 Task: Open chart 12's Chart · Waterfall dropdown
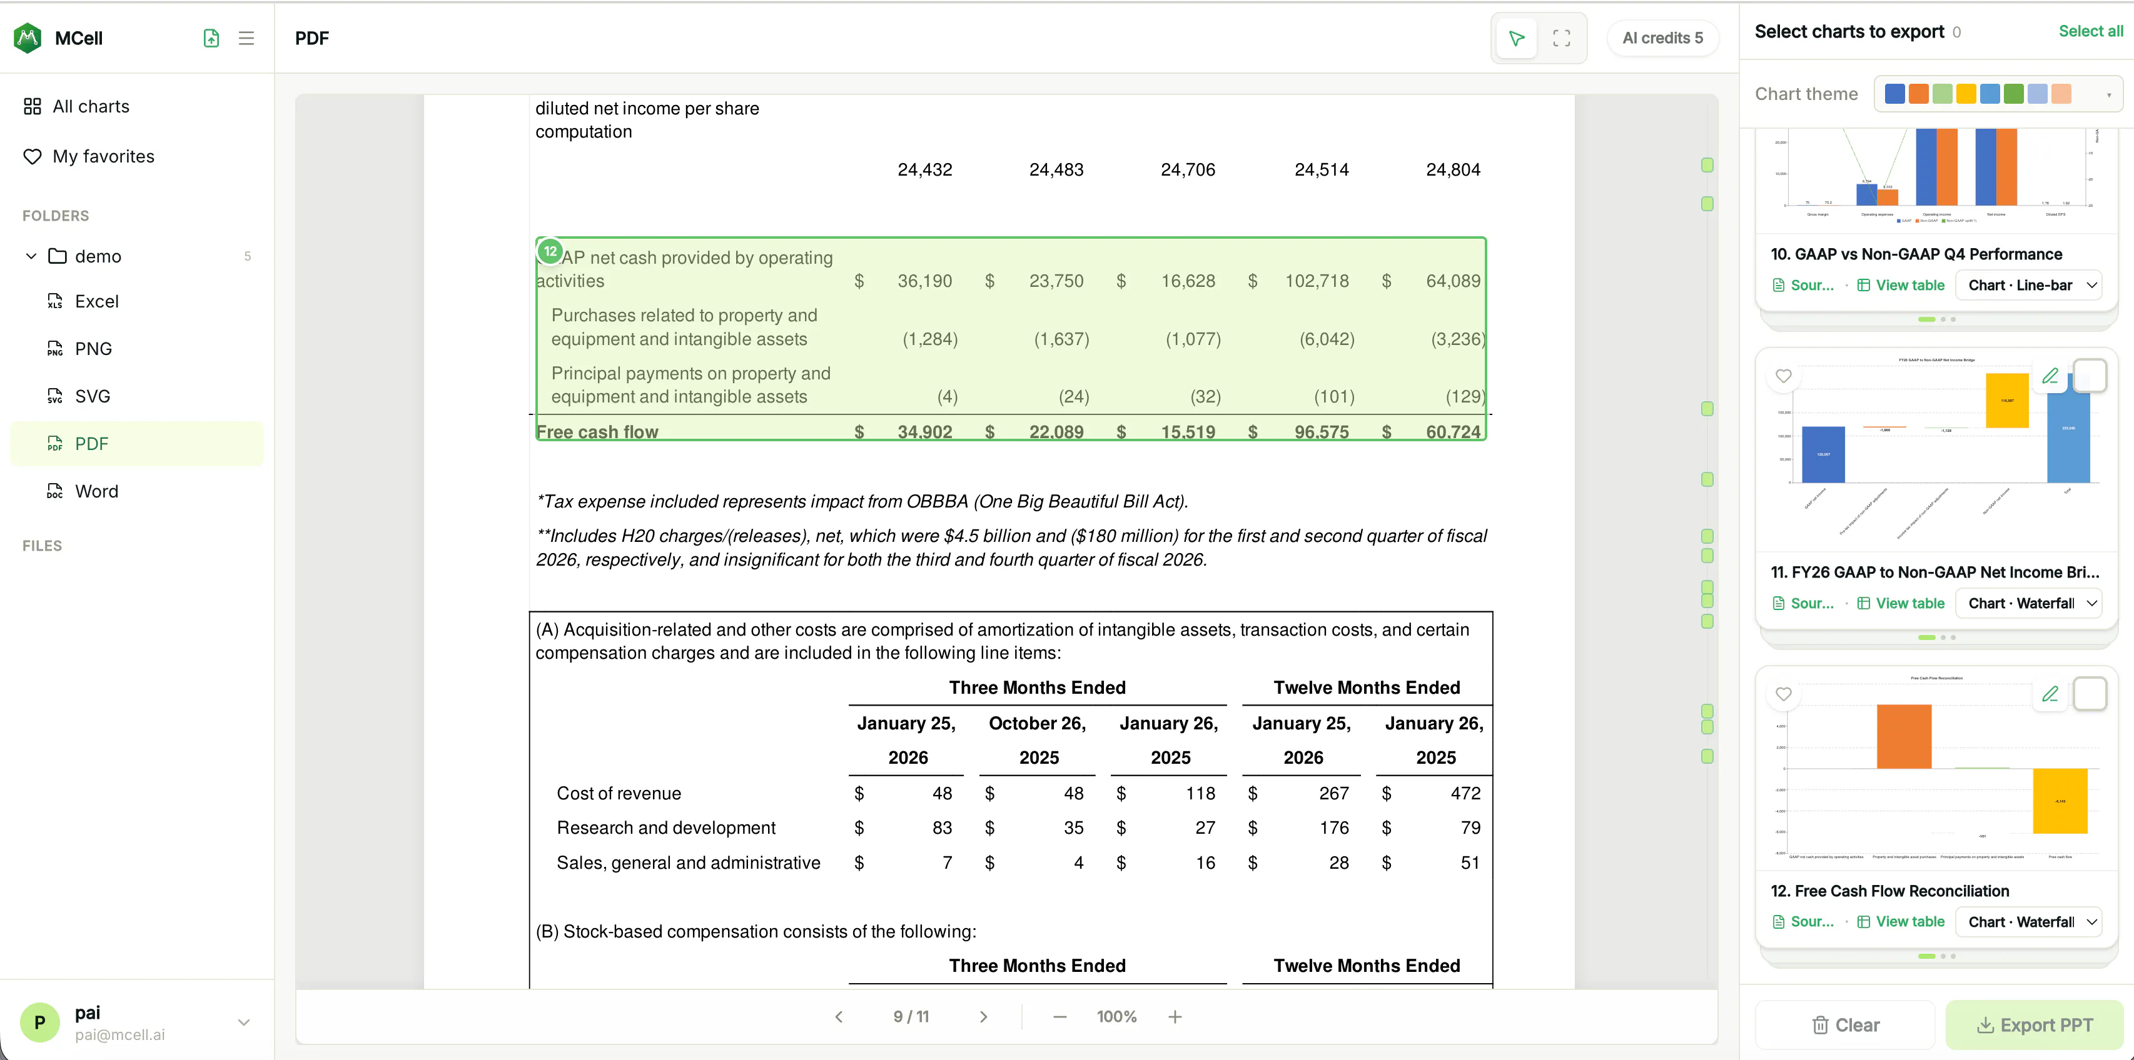(x=2029, y=922)
